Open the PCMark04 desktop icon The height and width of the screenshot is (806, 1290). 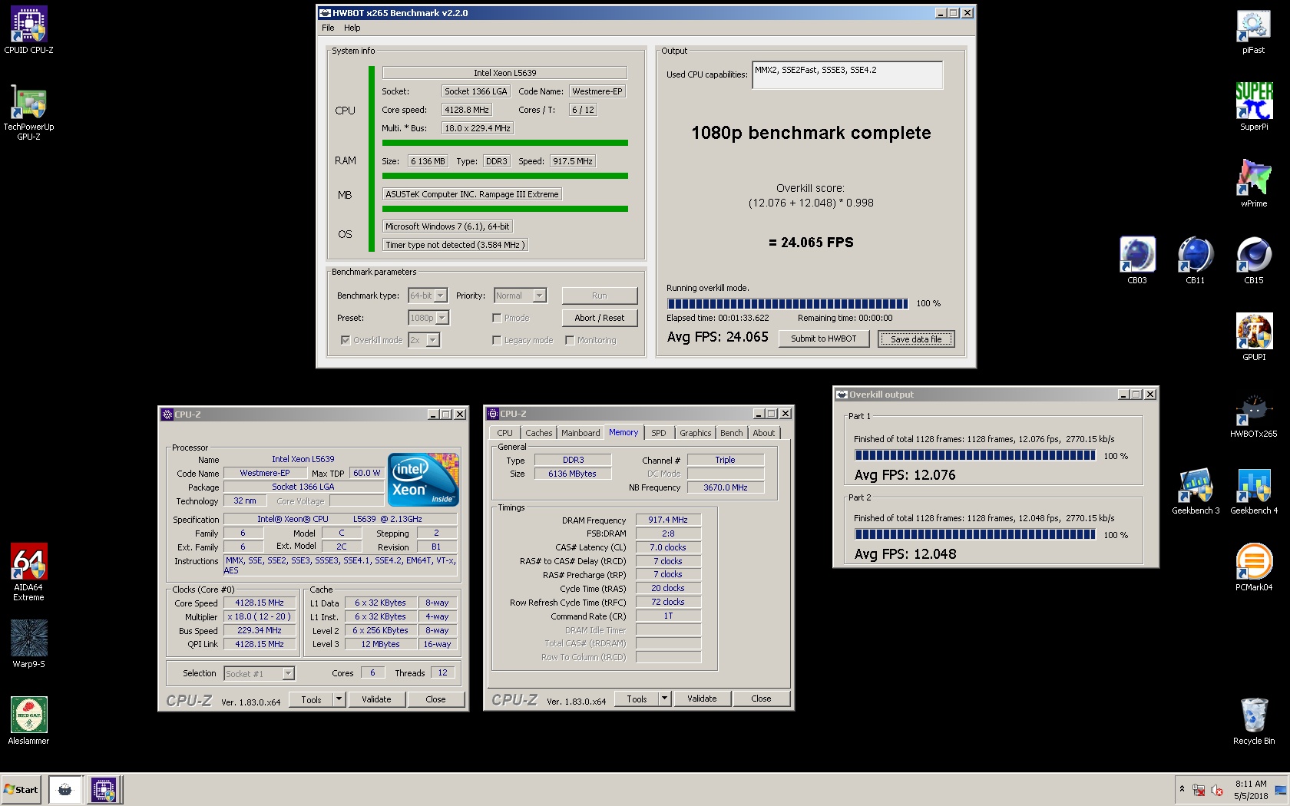pos(1253,568)
